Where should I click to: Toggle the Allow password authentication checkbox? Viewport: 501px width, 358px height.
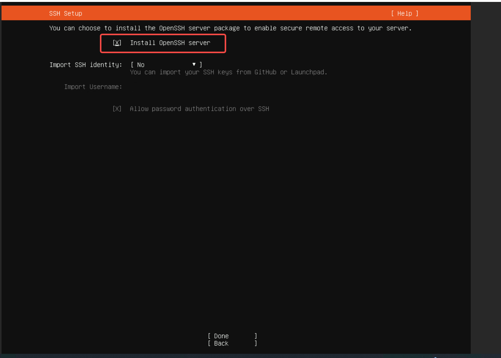click(117, 109)
